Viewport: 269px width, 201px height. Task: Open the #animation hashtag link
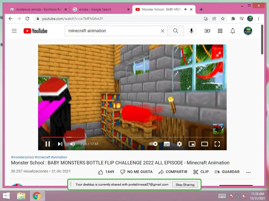[59, 157]
